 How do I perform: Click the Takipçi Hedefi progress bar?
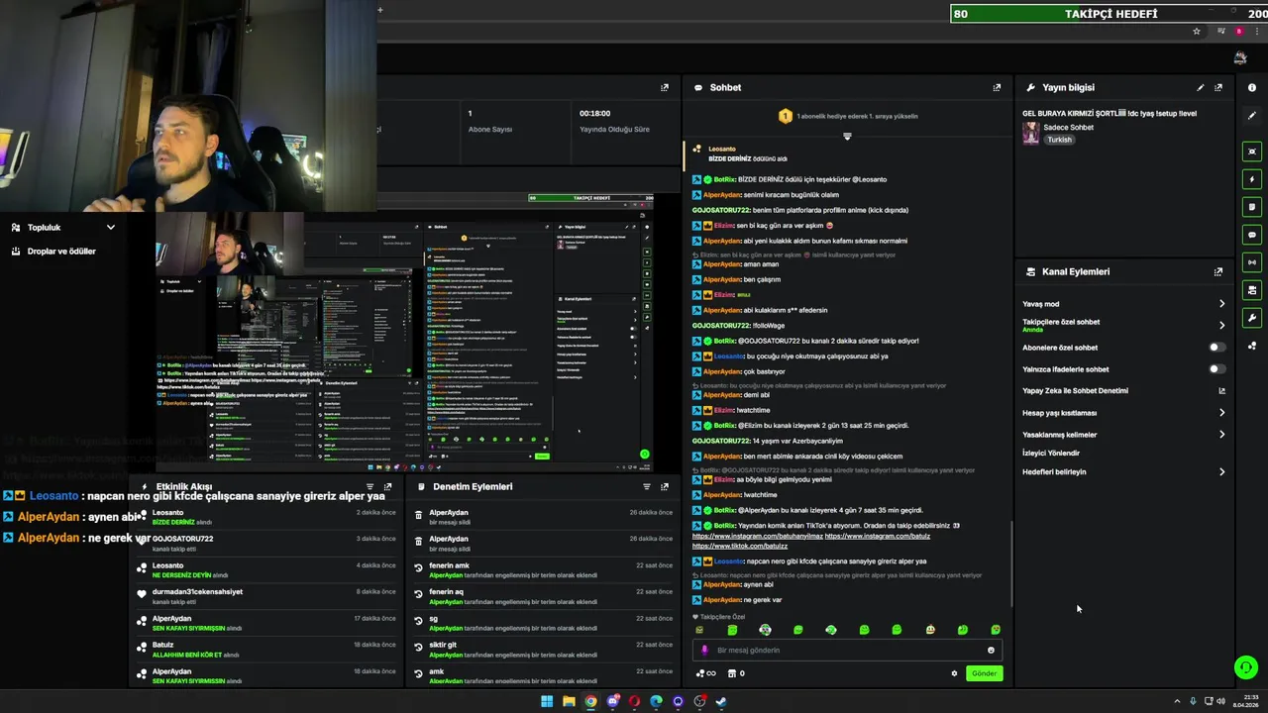[1109, 14]
